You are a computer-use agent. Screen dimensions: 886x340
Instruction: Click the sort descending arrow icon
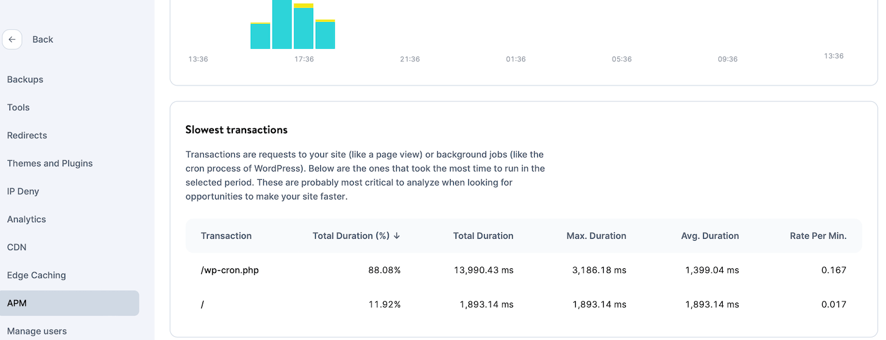pos(397,236)
